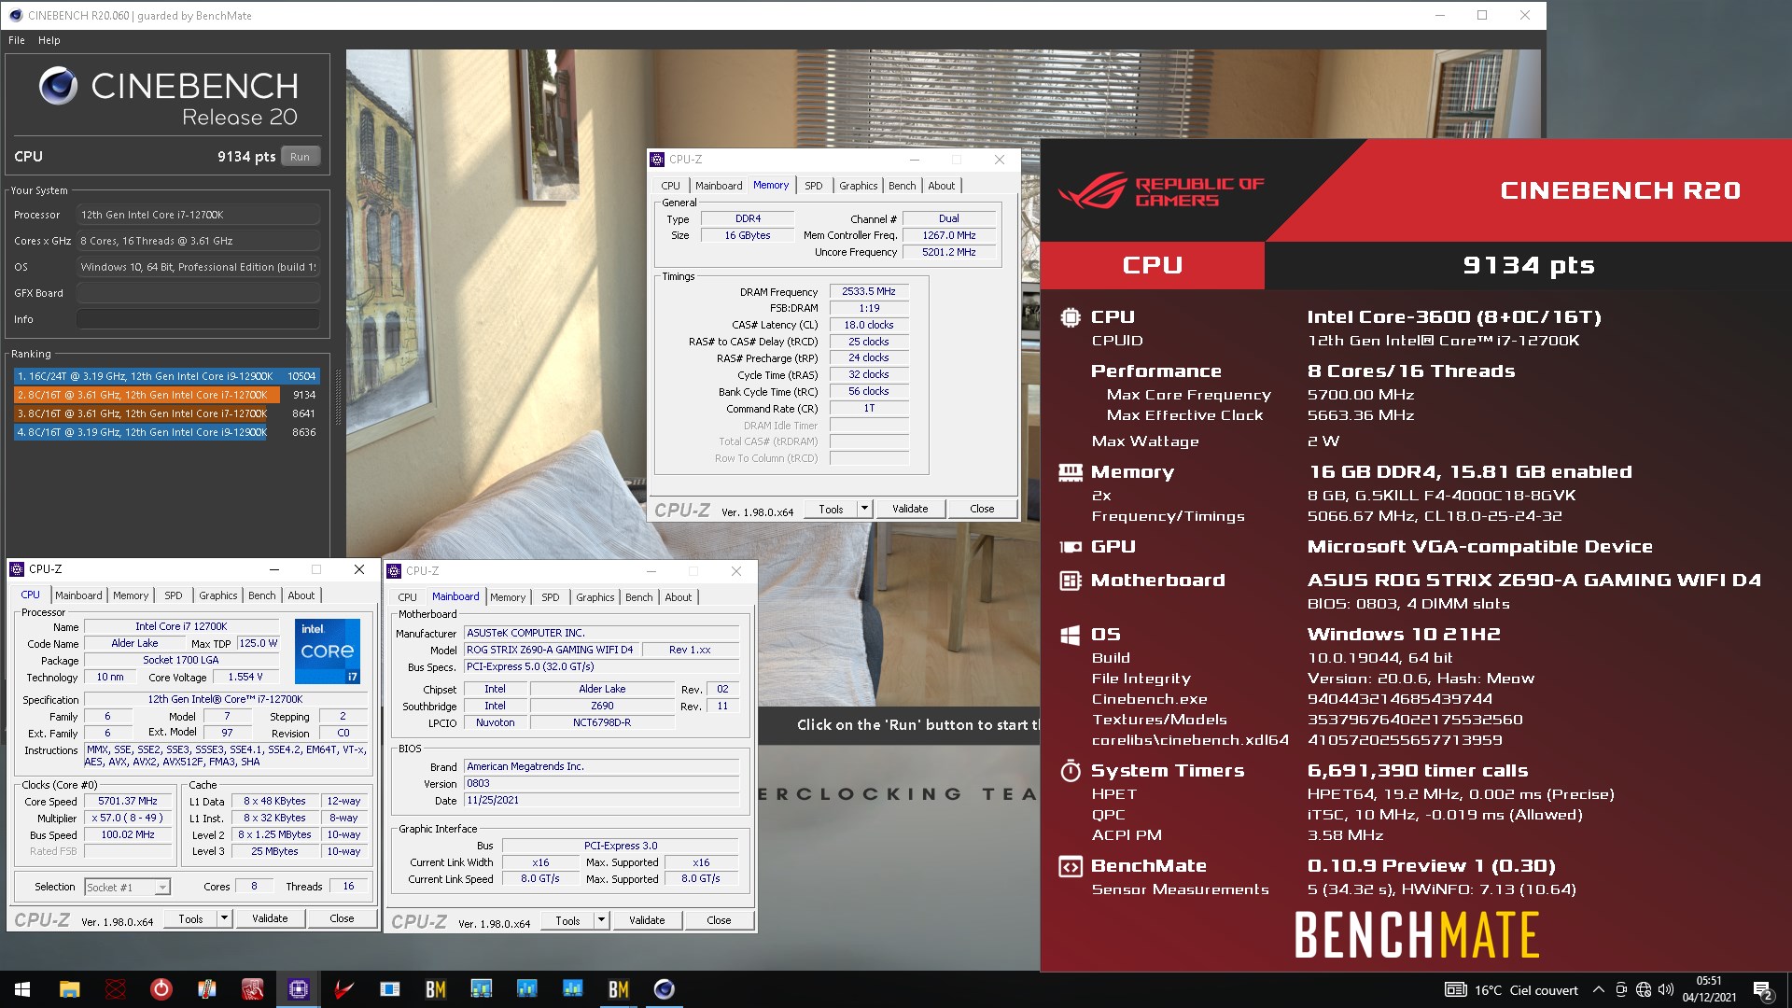Click the CAS# Latency value 18.0 clocks

[869, 325]
